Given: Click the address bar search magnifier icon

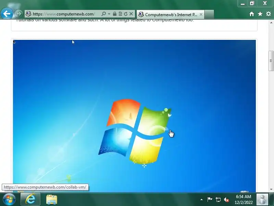Looking at the screenshot, I should (x=103, y=14).
